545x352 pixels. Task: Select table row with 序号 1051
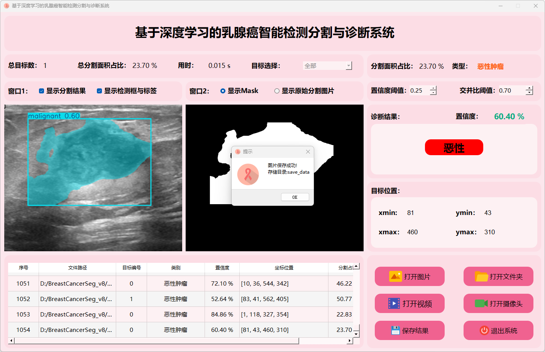tap(181, 284)
